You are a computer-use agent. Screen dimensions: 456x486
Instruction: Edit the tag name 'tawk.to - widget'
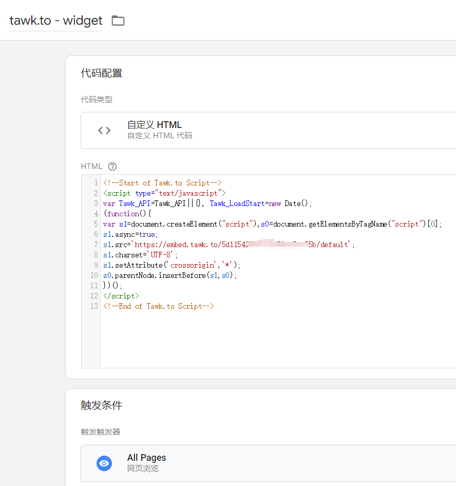tap(56, 21)
